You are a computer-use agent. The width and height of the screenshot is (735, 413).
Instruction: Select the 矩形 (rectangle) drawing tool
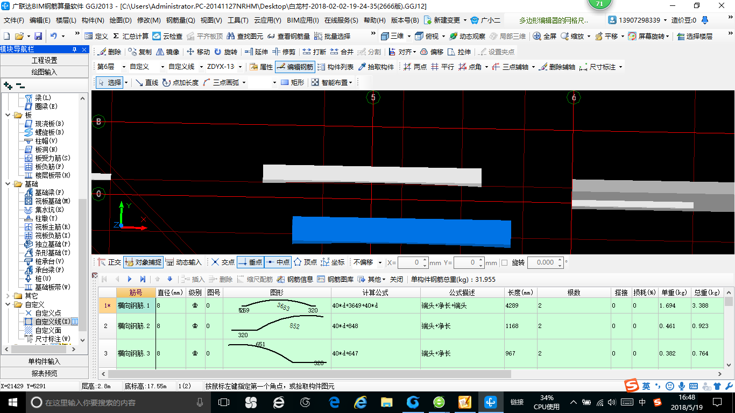point(292,83)
